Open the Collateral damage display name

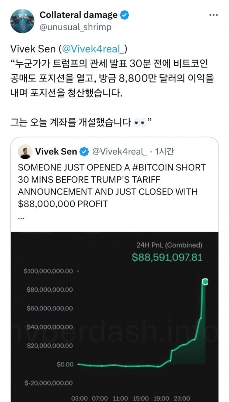tap(78, 15)
